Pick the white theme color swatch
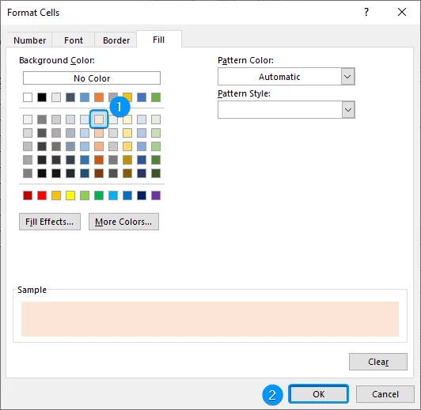Image resolution: width=421 pixels, height=410 pixels. click(28, 97)
